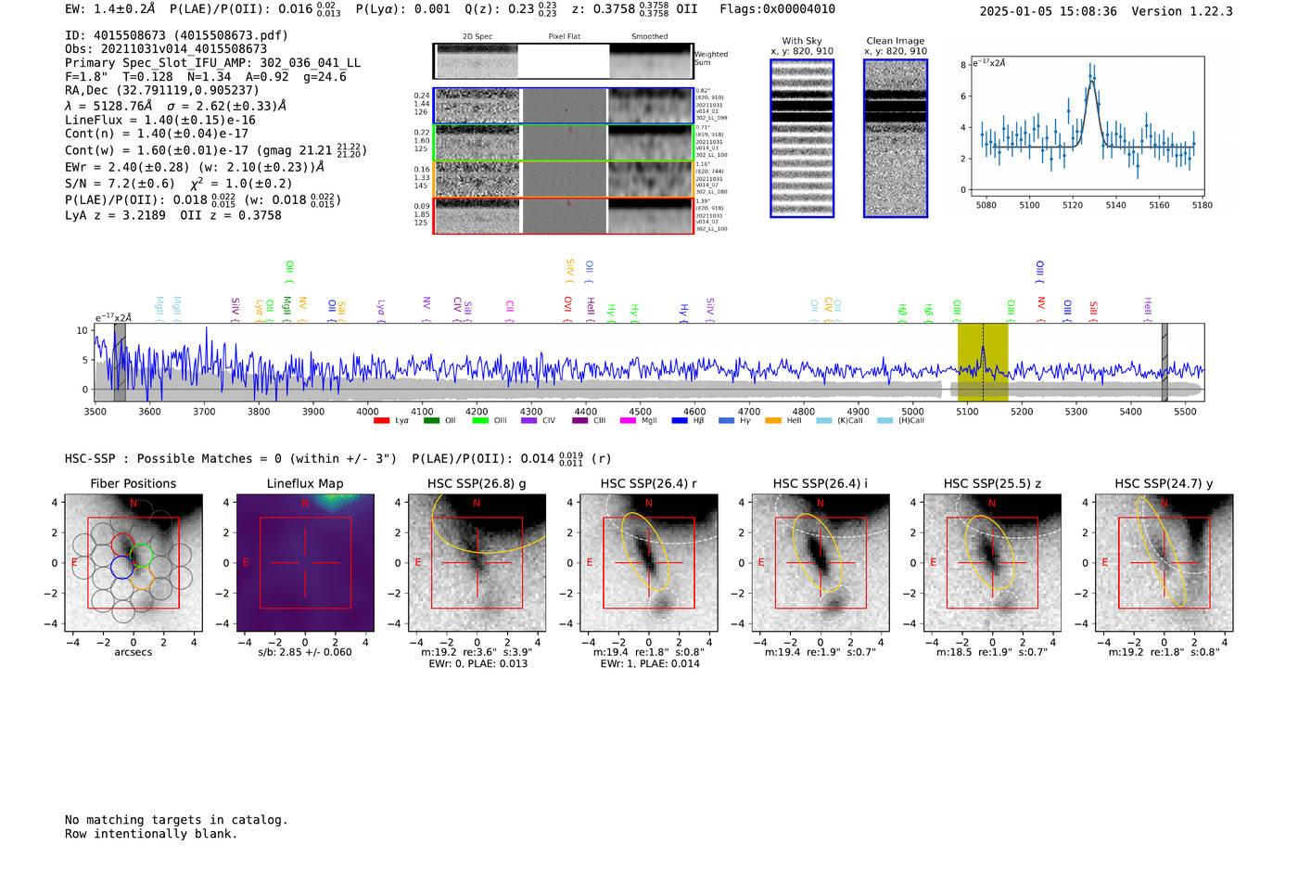Open the Fiber Positions image panel
This screenshot has width=1298, height=884.
(x=134, y=563)
